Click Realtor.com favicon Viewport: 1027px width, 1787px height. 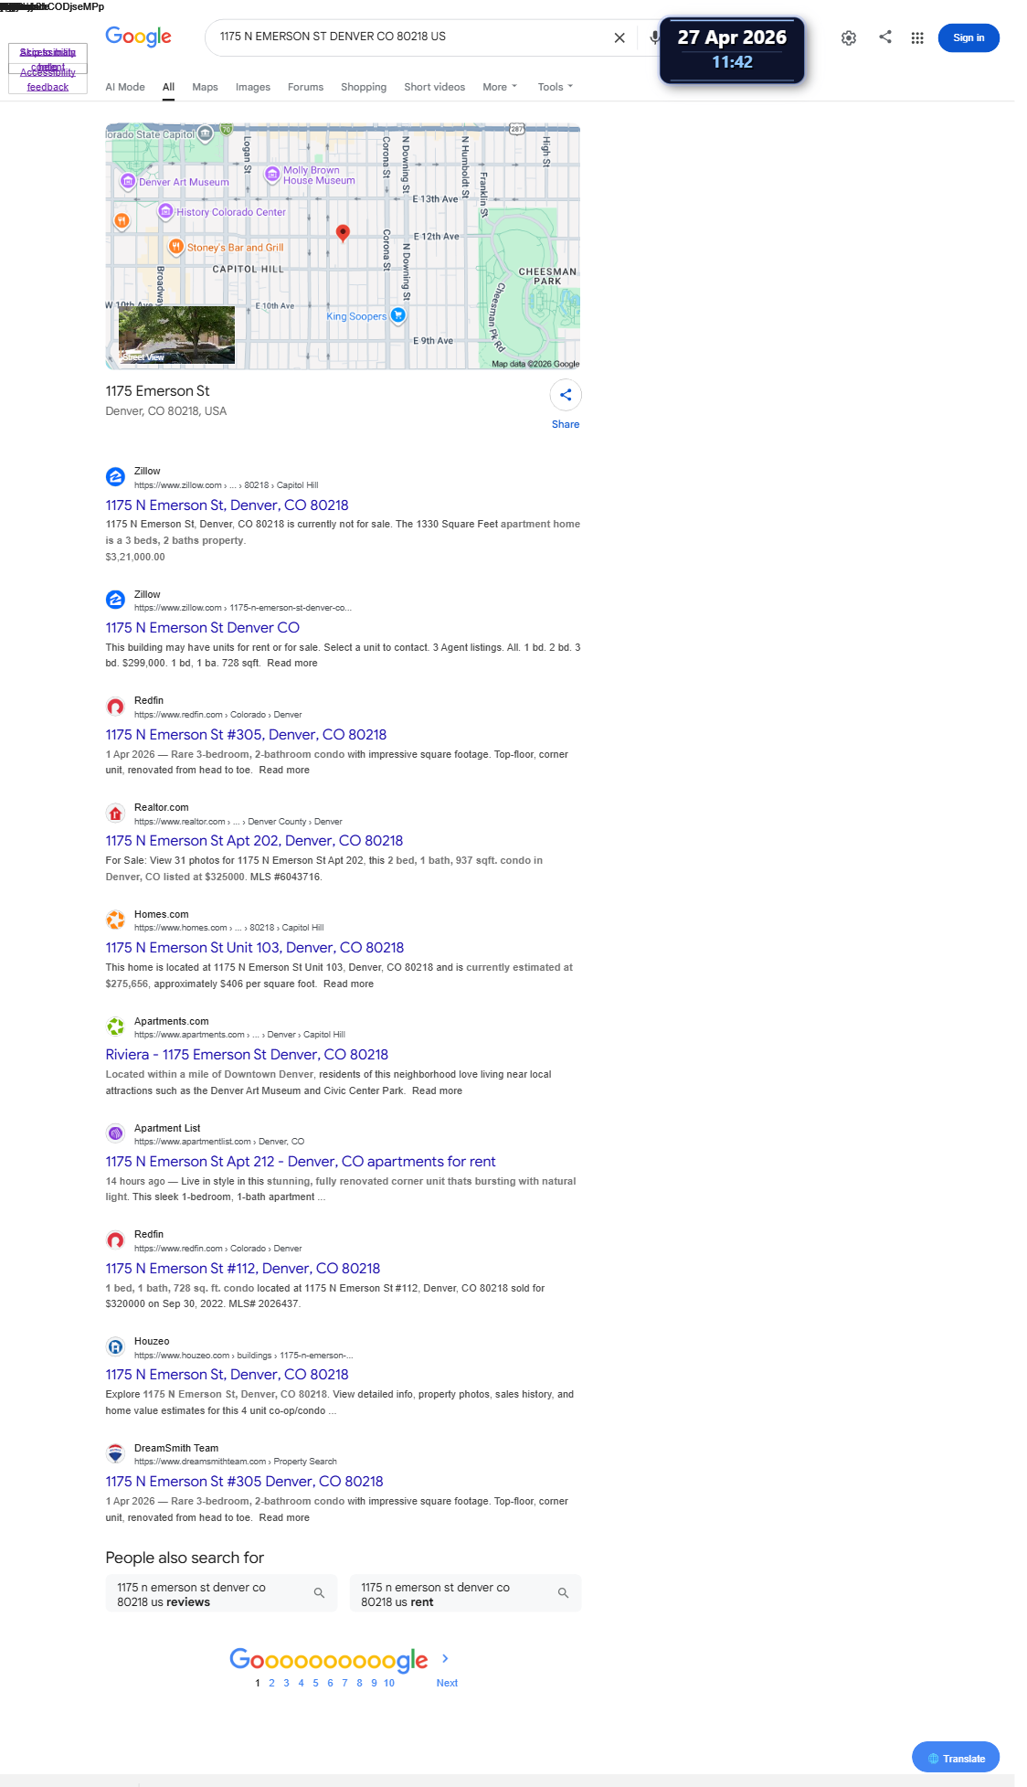point(115,814)
